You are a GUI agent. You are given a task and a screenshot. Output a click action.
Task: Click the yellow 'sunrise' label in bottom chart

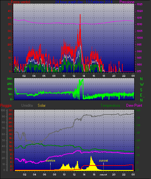tap(50, 161)
